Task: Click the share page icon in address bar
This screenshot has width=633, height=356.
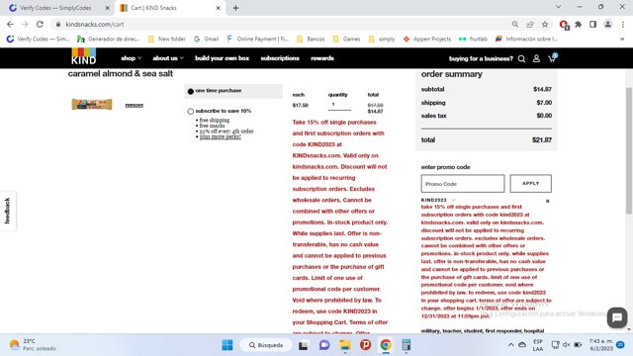Action: click(530, 24)
